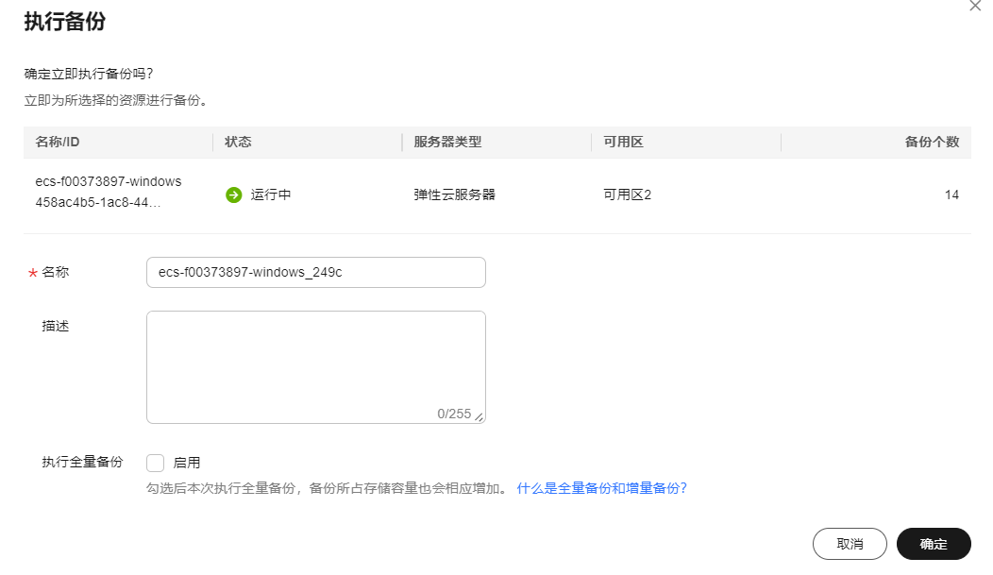Select server name ecs-f00373897-windows in table
Screen dimensions: 993x575
(x=109, y=181)
